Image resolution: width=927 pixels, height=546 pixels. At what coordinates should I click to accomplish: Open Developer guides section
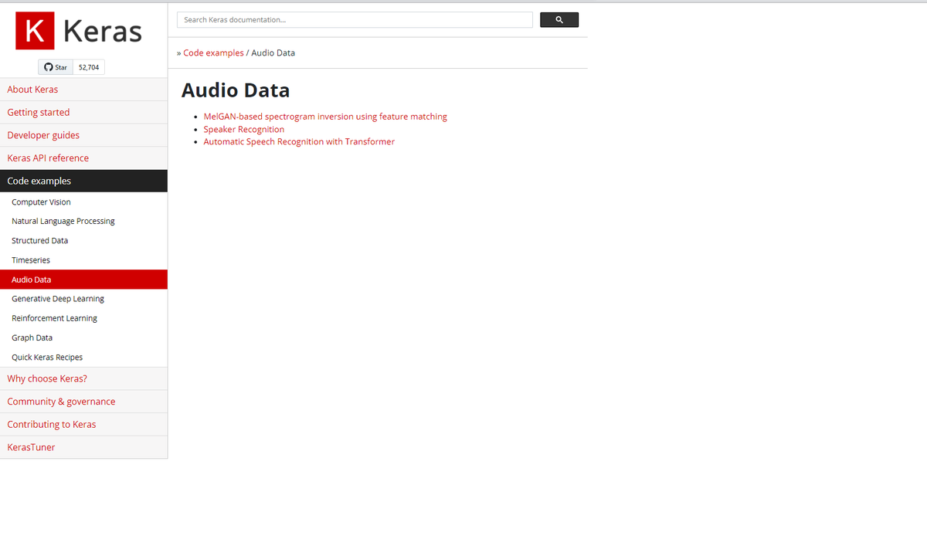coord(83,135)
